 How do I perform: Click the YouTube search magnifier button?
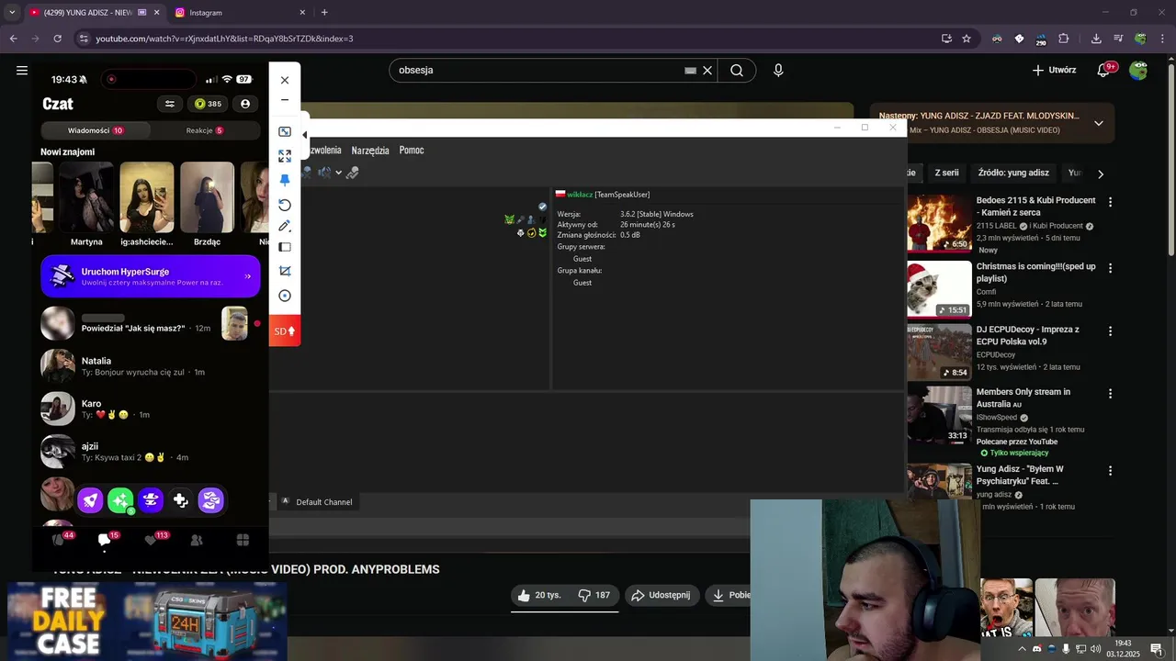[x=737, y=71]
